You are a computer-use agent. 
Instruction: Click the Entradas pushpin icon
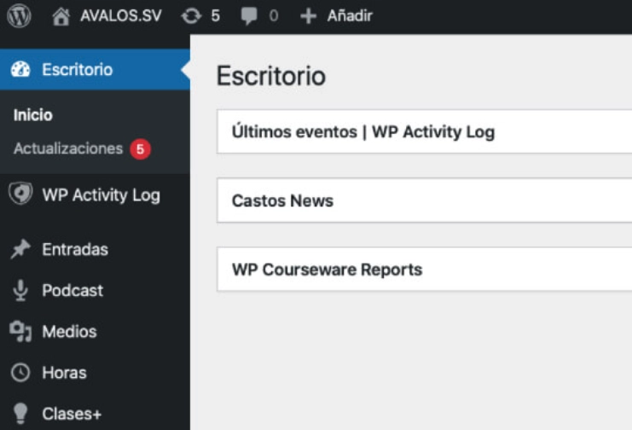coord(20,249)
